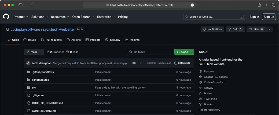Expand the Open Source menu

pos(83,17)
